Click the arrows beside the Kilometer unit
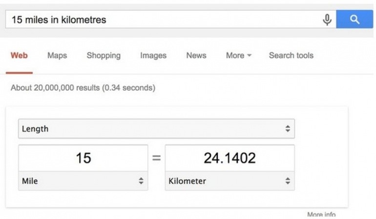376x219 pixels. click(288, 181)
